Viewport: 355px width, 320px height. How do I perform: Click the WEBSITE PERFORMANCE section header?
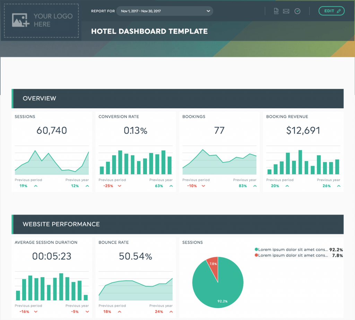coord(61,224)
